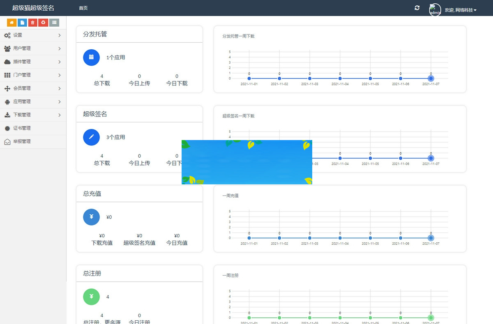Click the blue leafy banner image
Image resolution: width=493 pixels, height=324 pixels.
point(246,162)
